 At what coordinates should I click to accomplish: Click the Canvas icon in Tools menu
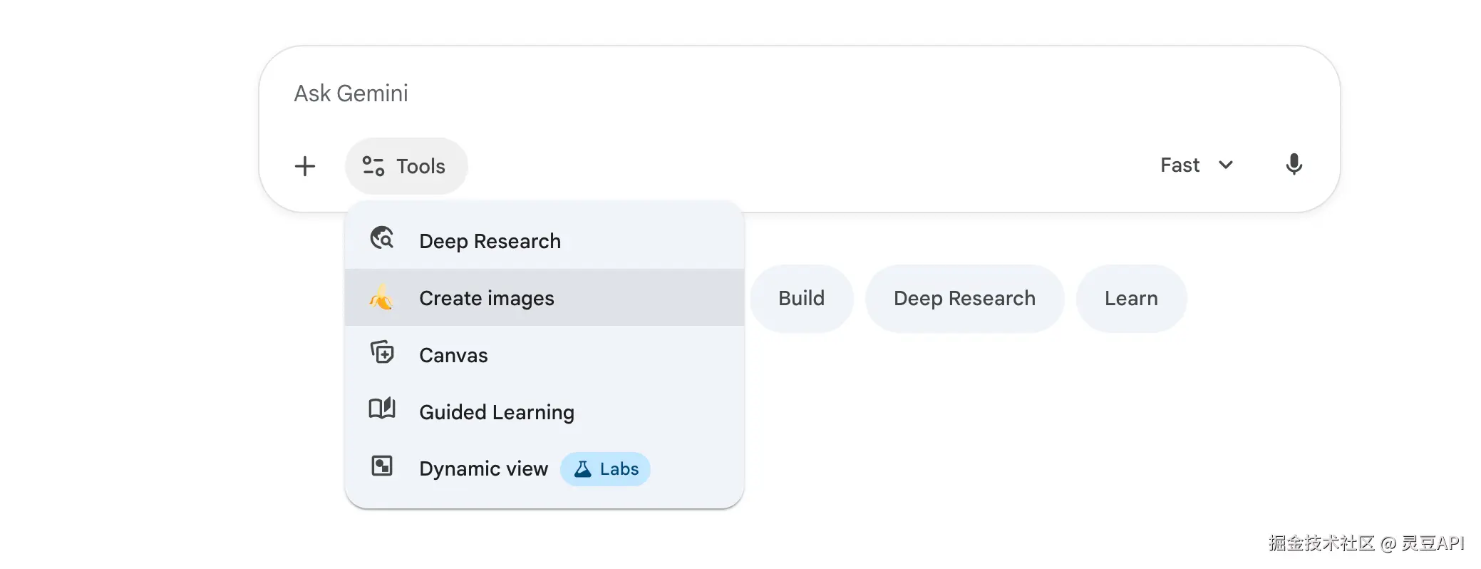382,352
